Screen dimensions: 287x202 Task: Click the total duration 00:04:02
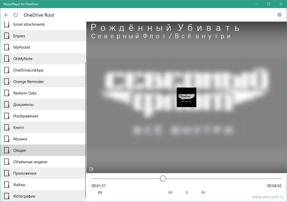pyautogui.click(x=274, y=186)
